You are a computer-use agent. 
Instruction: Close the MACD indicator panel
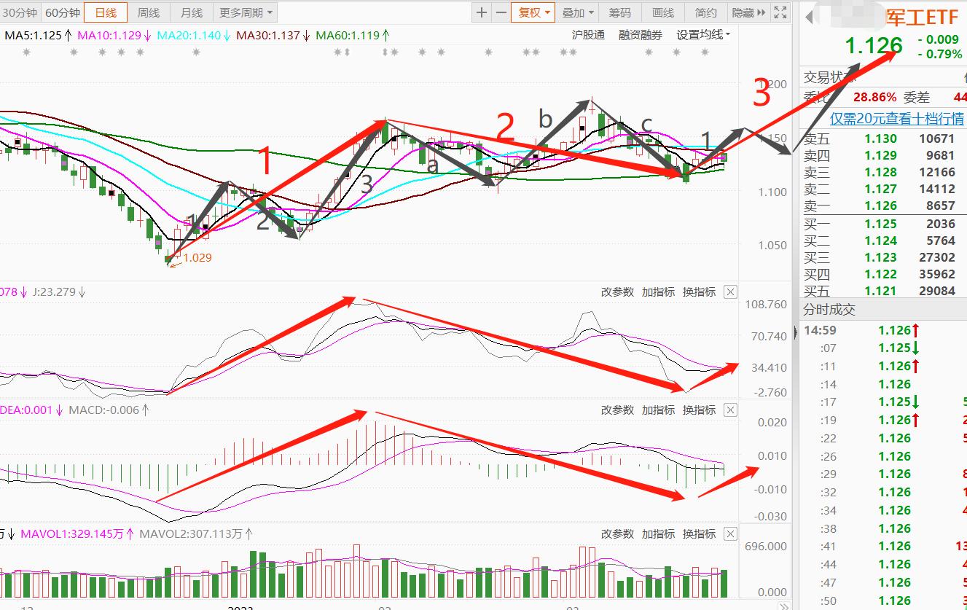click(730, 410)
